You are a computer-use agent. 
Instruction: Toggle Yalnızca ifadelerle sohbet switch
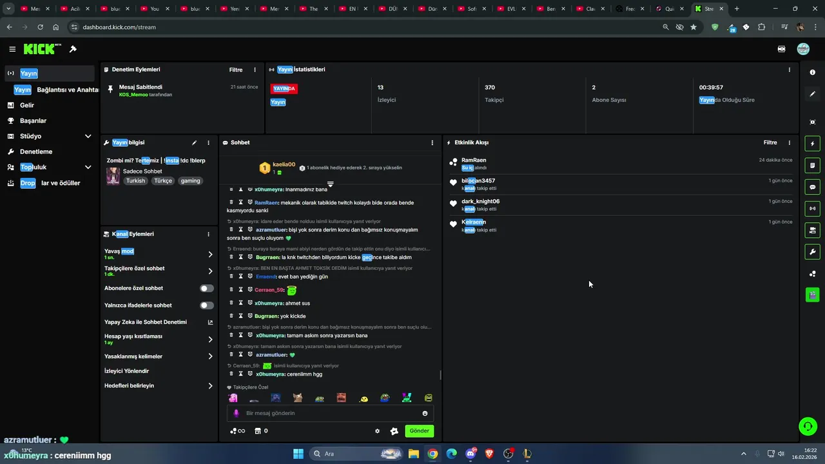click(x=207, y=305)
